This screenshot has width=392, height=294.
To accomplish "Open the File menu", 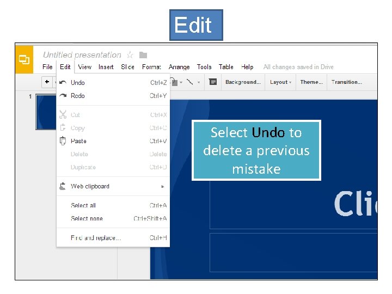I will pos(47,67).
